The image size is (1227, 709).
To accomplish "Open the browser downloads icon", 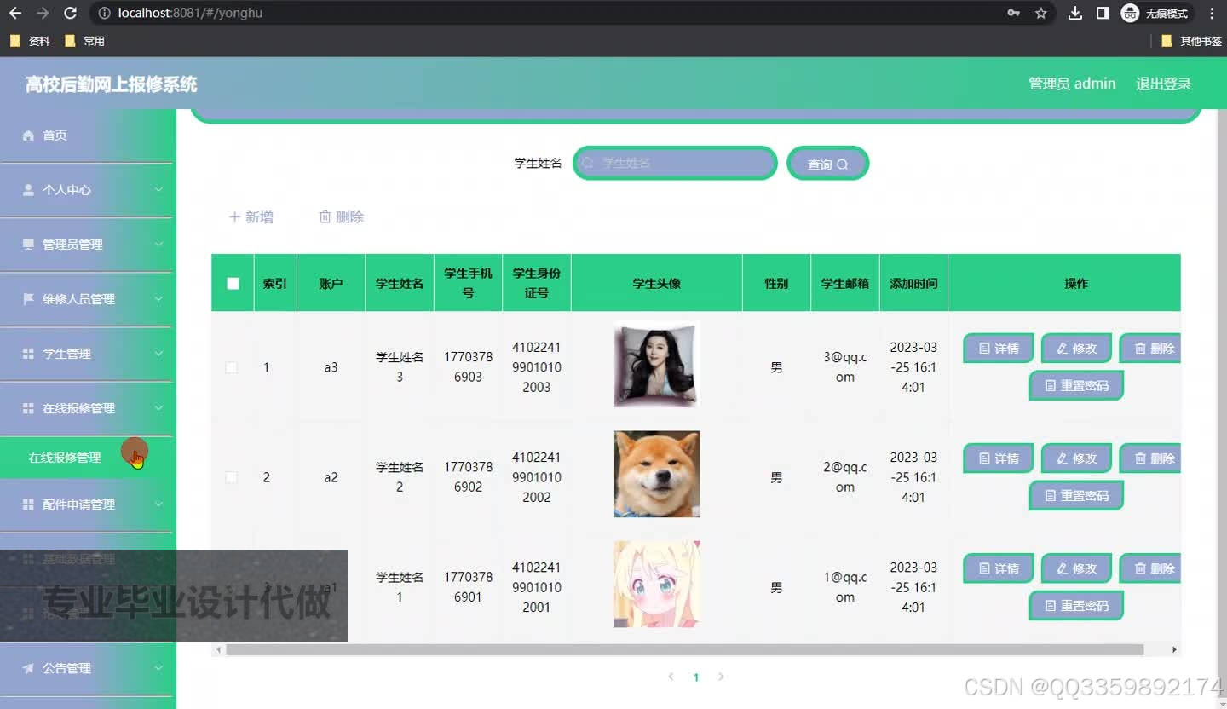I will point(1075,13).
